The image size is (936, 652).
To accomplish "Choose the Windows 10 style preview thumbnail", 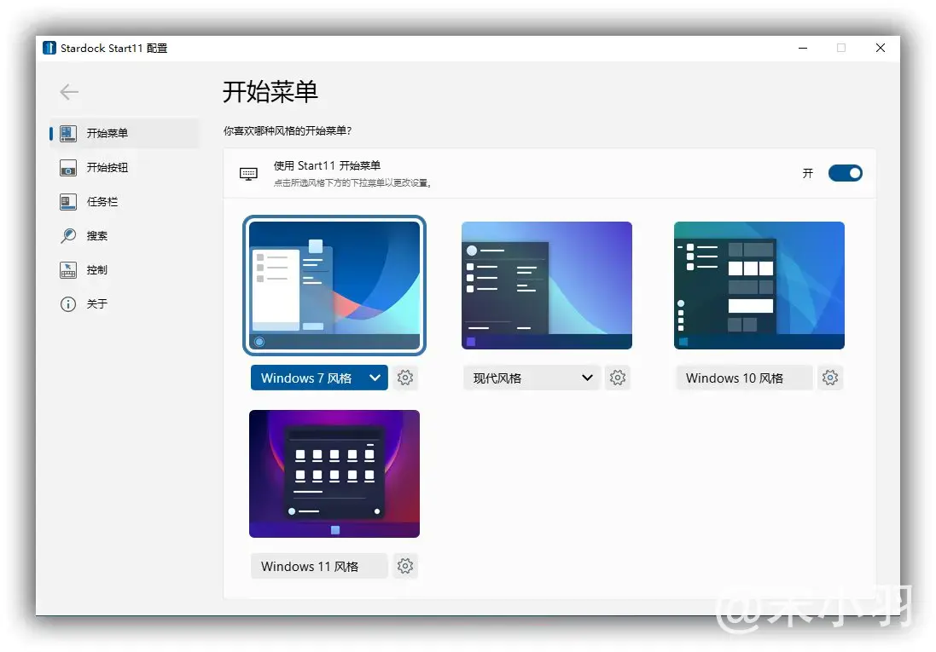I will pos(759,286).
